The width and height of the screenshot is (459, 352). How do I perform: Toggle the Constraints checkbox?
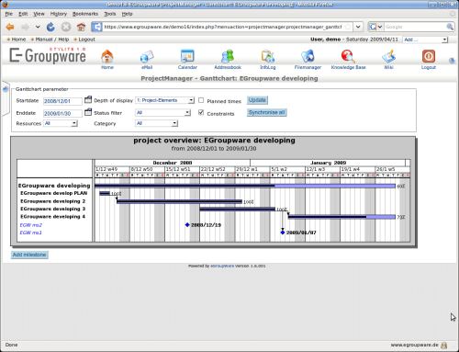click(201, 112)
